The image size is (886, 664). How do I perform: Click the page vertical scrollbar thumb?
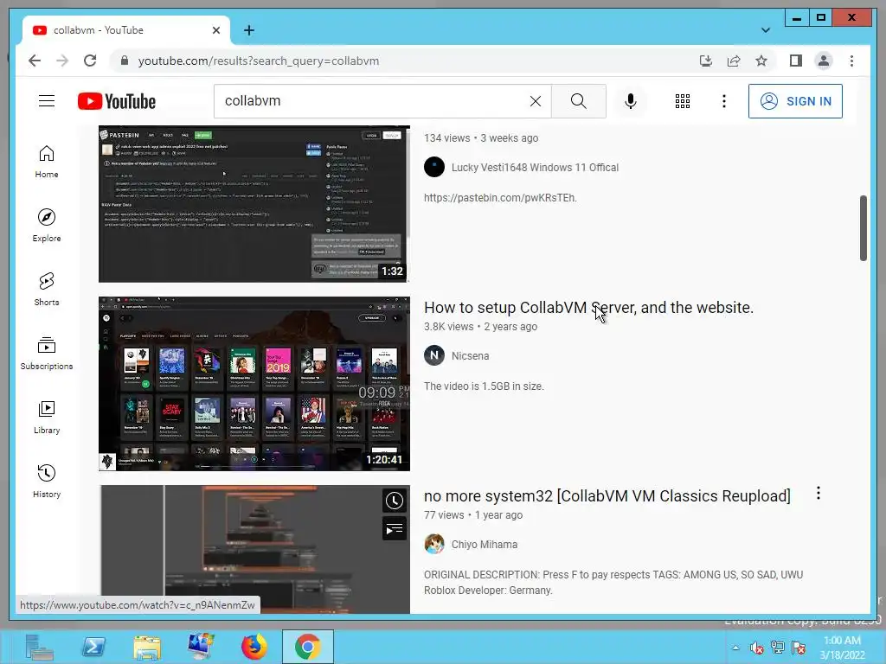(863, 228)
